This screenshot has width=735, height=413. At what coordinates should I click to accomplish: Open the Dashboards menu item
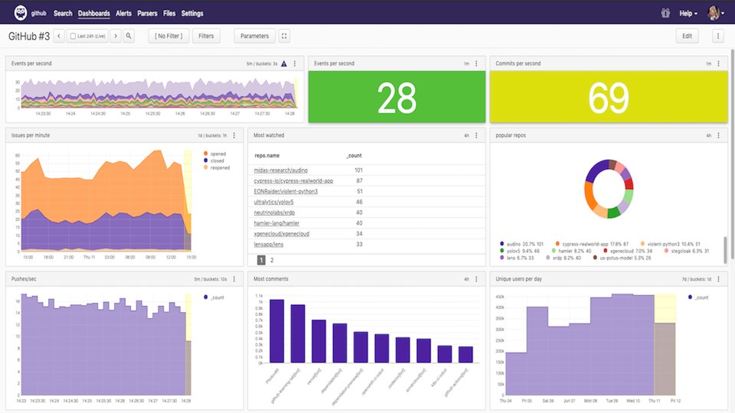click(x=93, y=14)
